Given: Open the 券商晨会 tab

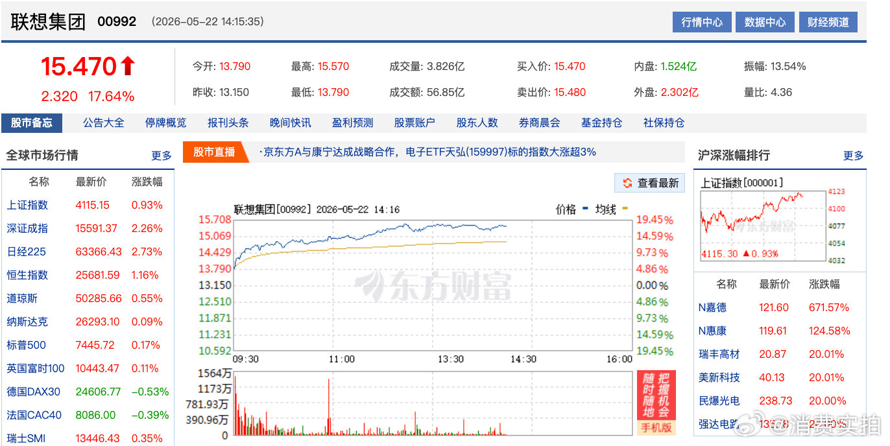Looking at the screenshot, I should [x=539, y=123].
